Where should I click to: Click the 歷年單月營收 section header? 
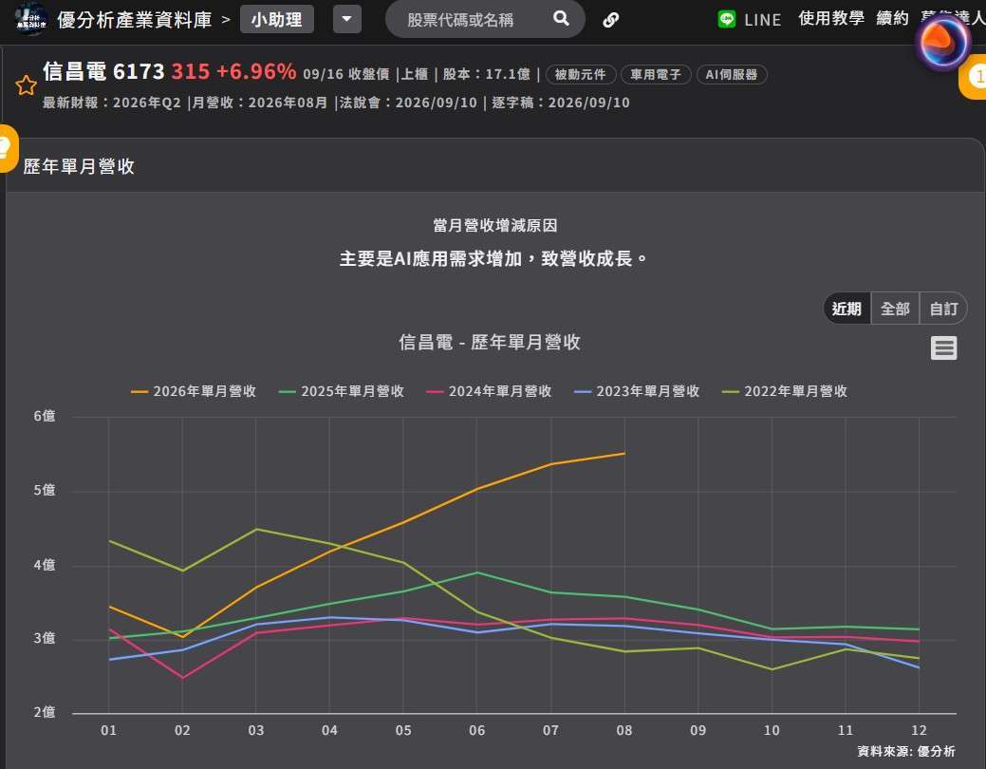tap(79, 166)
